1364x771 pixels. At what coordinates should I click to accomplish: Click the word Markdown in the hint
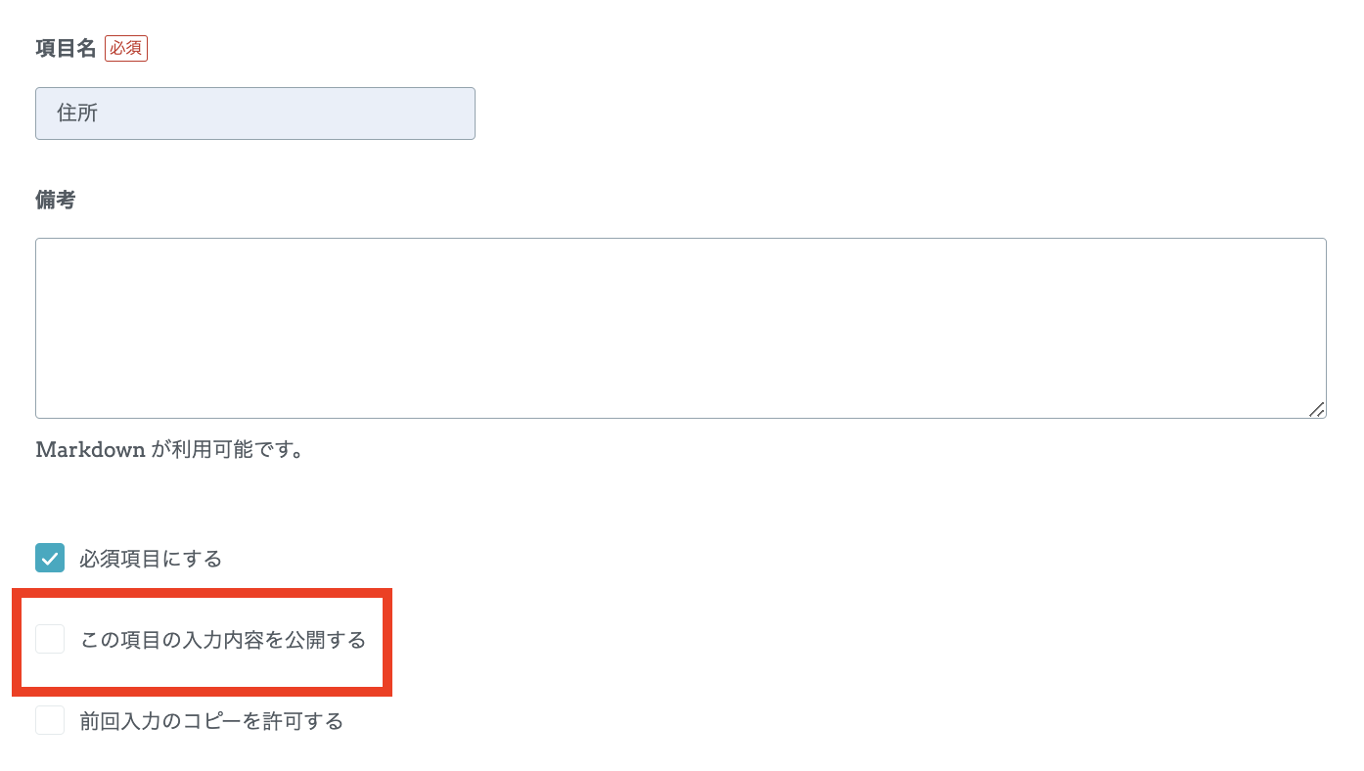point(90,450)
